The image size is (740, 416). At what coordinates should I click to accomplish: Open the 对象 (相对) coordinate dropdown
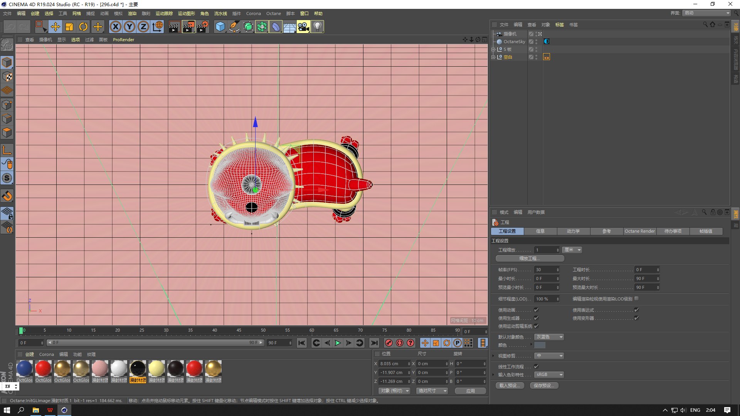tap(394, 391)
